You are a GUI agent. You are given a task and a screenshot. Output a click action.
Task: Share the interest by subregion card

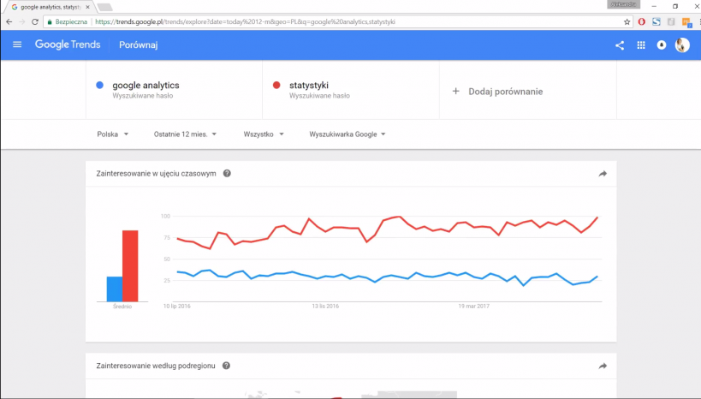pos(603,366)
